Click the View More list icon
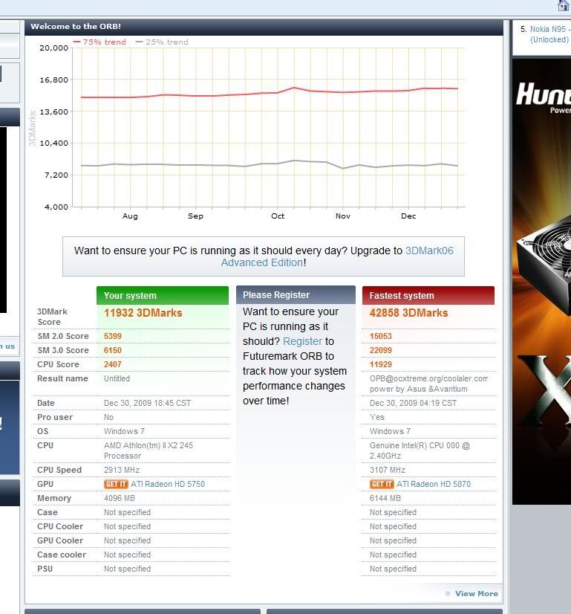571x614 pixels. coord(448,594)
